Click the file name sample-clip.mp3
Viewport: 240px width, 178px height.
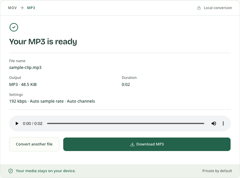[x=25, y=67]
